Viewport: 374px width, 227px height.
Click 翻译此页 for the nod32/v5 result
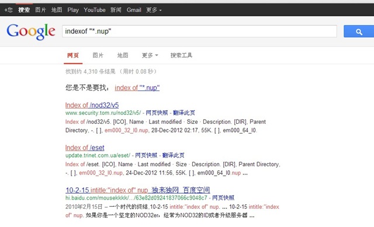point(184,113)
